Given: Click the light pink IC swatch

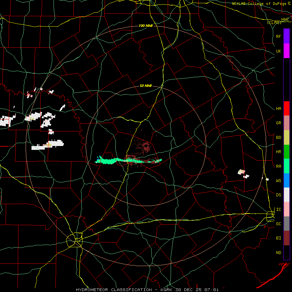Looking at the screenshot, I should [286, 209].
